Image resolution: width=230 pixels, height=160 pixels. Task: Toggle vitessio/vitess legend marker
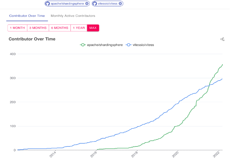coord(129,45)
